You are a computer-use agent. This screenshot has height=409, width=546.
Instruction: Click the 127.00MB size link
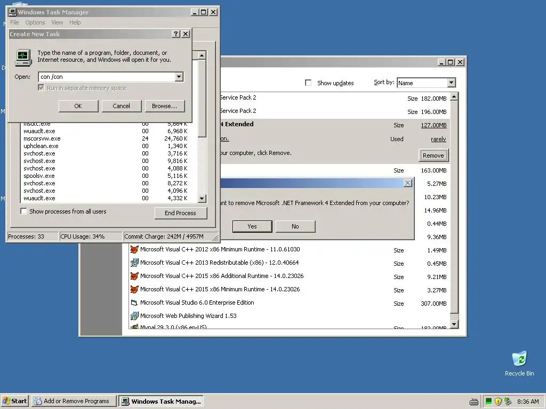tap(433, 125)
